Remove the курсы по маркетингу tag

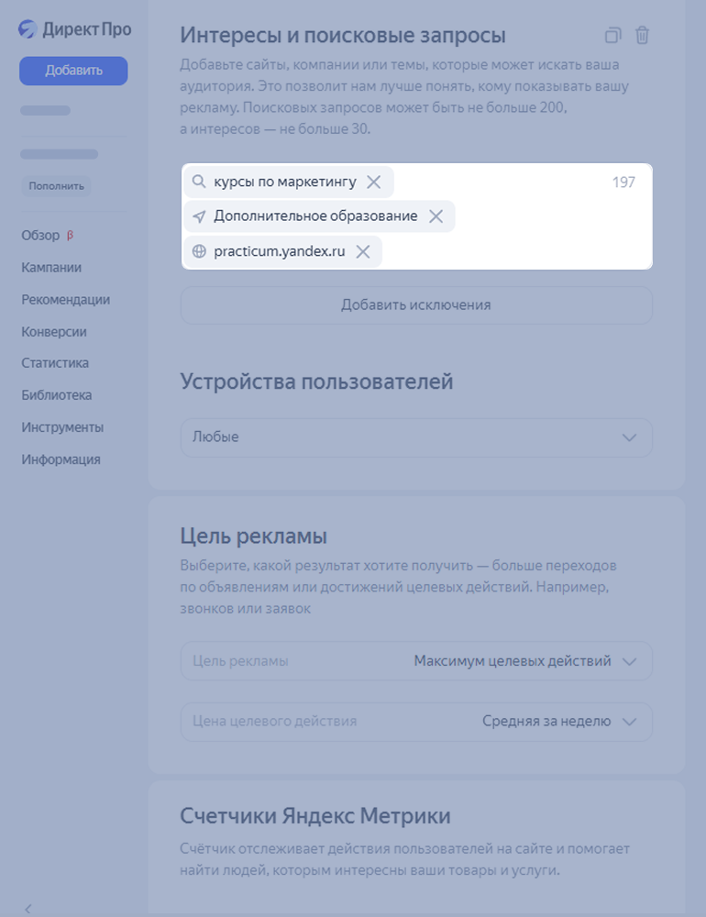coord(374,182)
